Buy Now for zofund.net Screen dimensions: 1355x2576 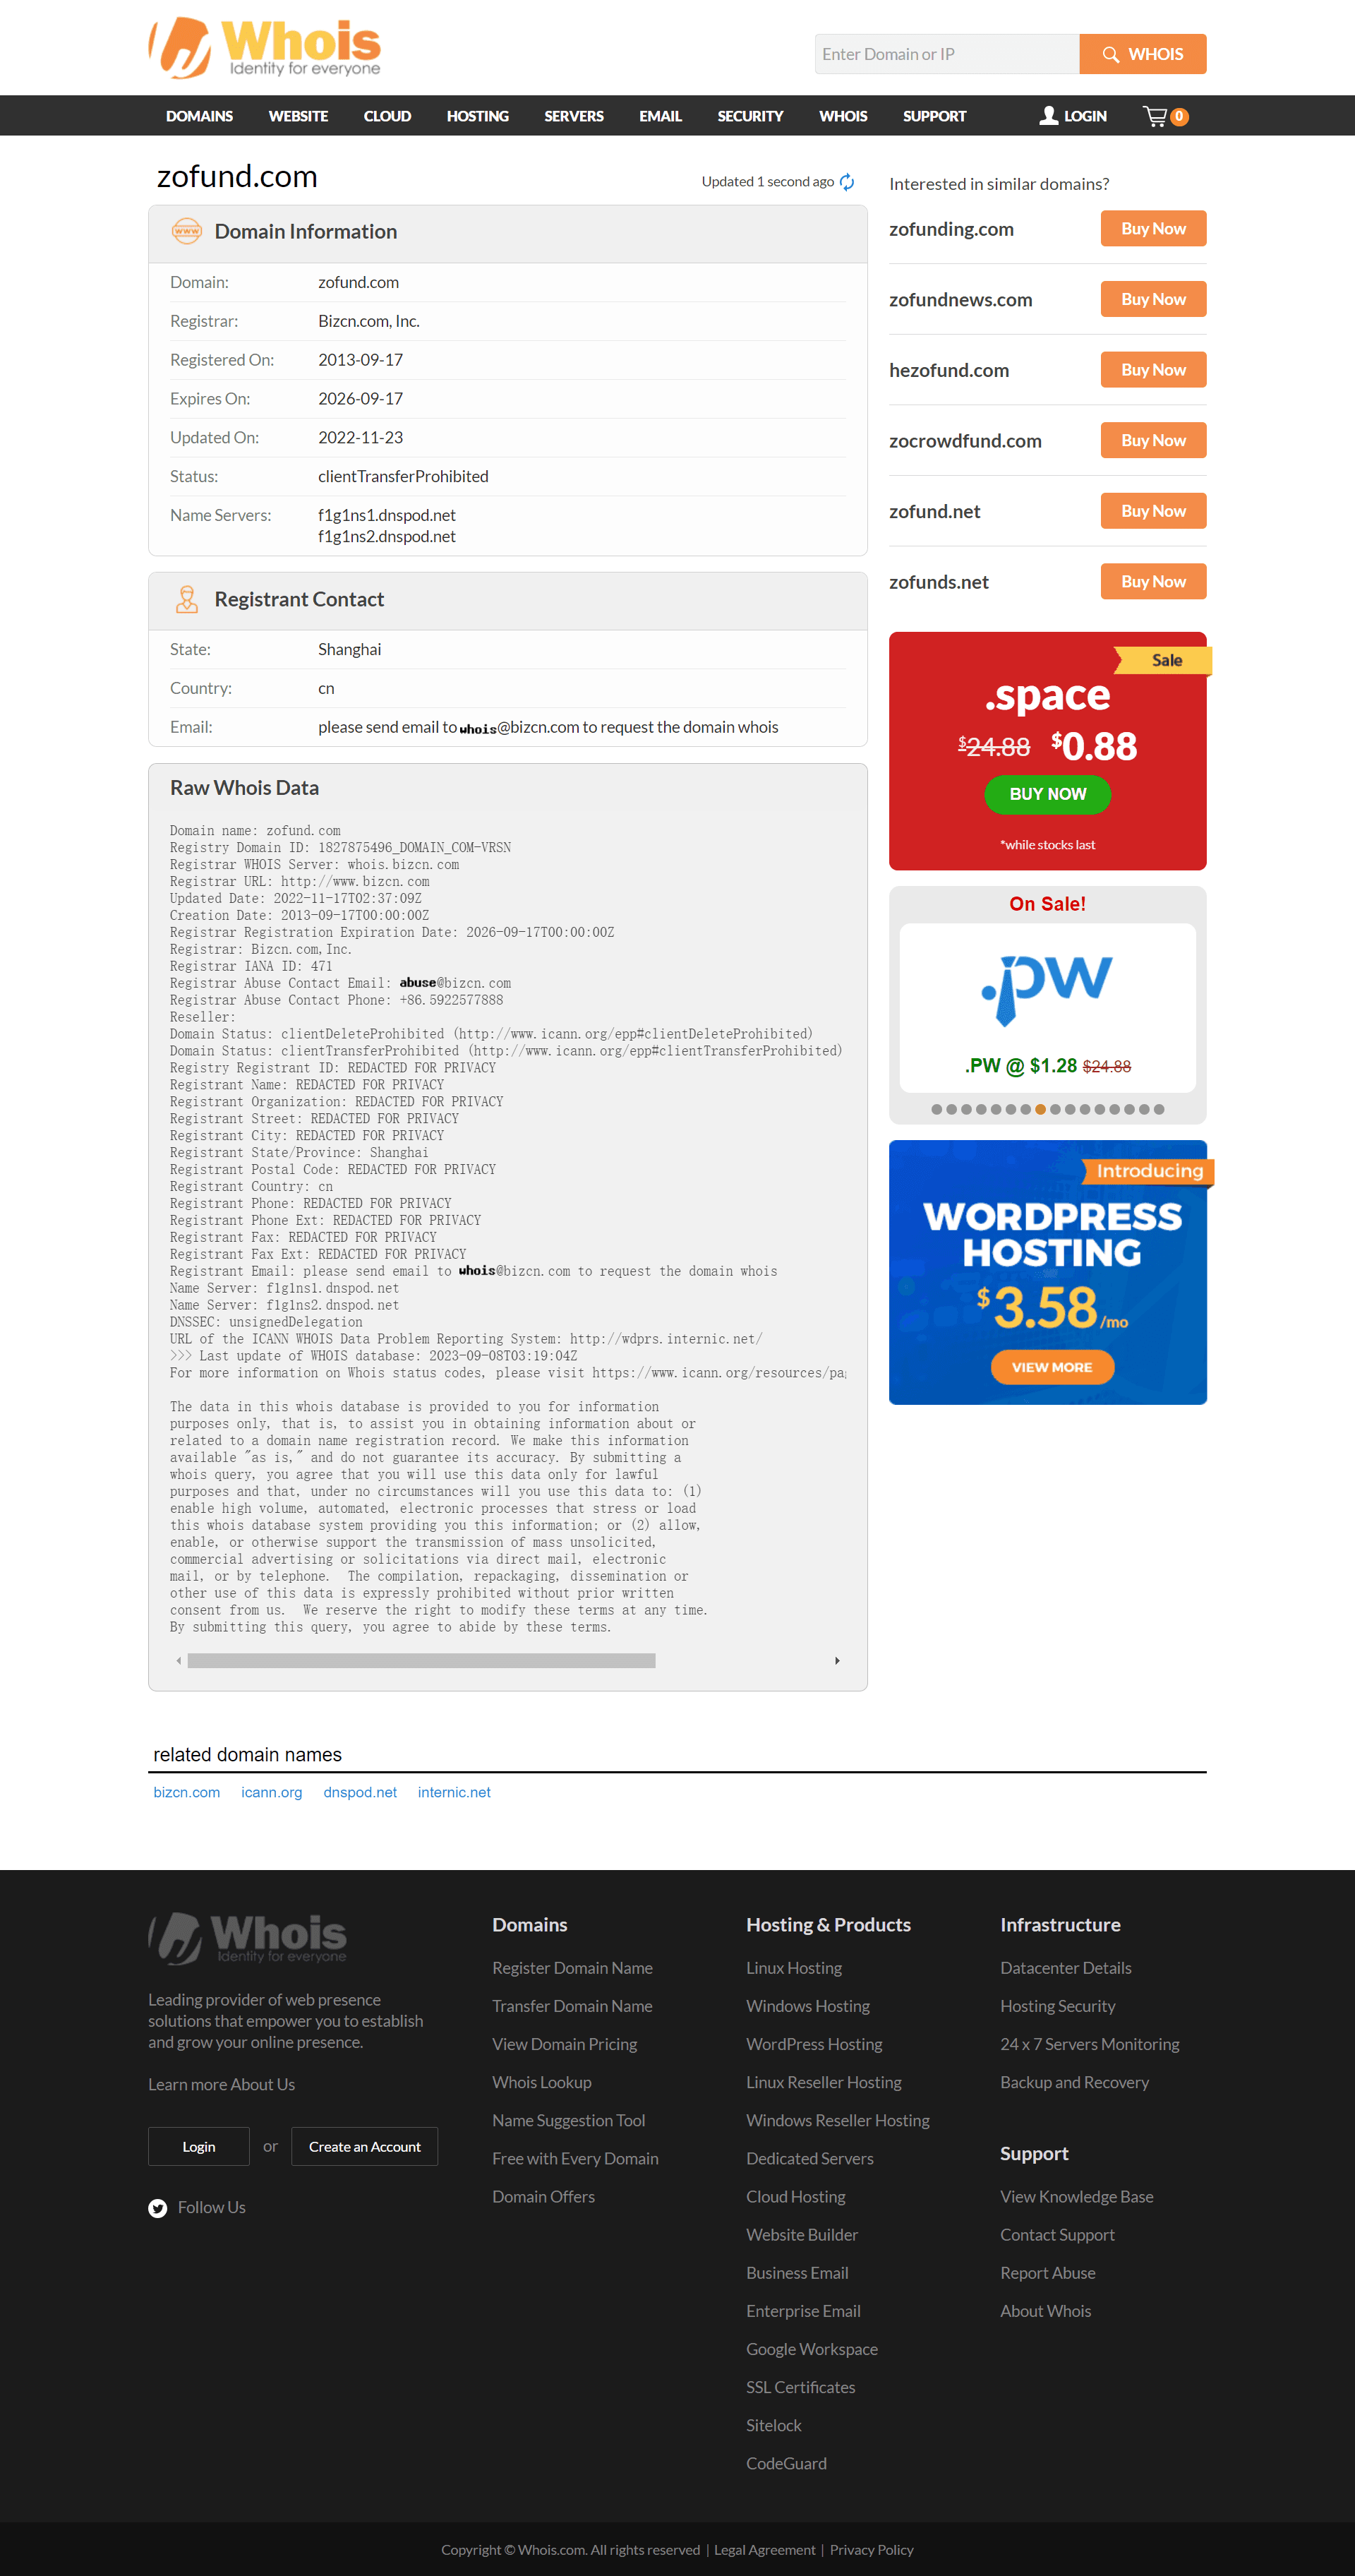click(1153, 510)
